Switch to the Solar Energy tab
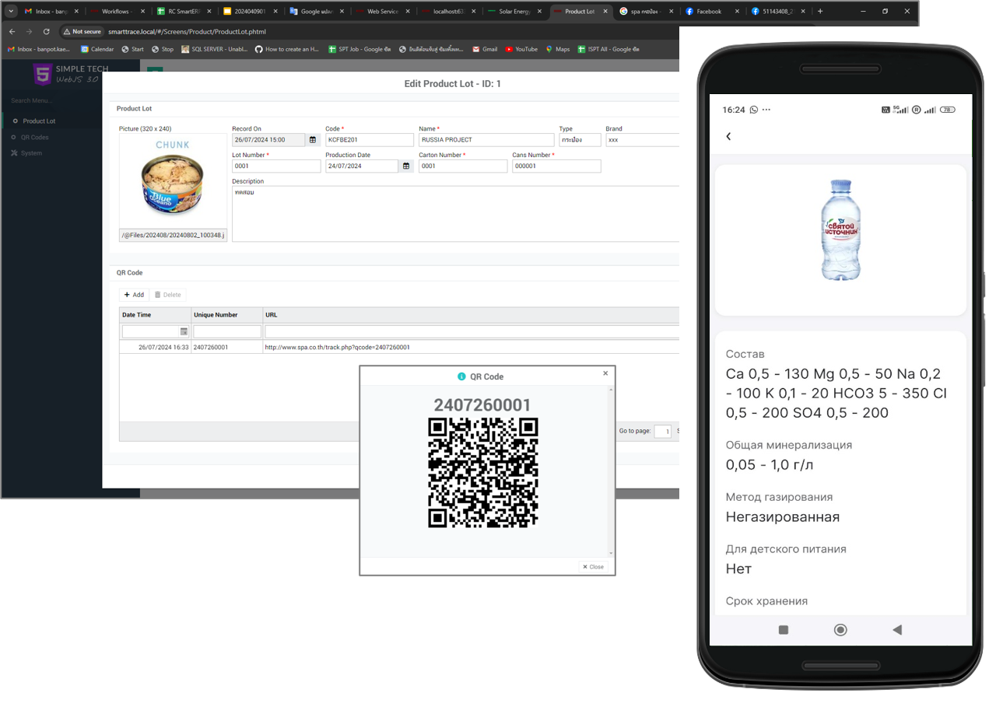Image resolution: width=1003 pixels, height=707 pixels. 514,12
